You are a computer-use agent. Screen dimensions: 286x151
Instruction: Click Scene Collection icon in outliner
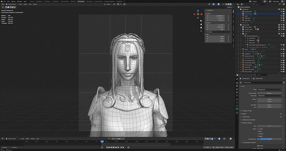(x=239, y=7)
